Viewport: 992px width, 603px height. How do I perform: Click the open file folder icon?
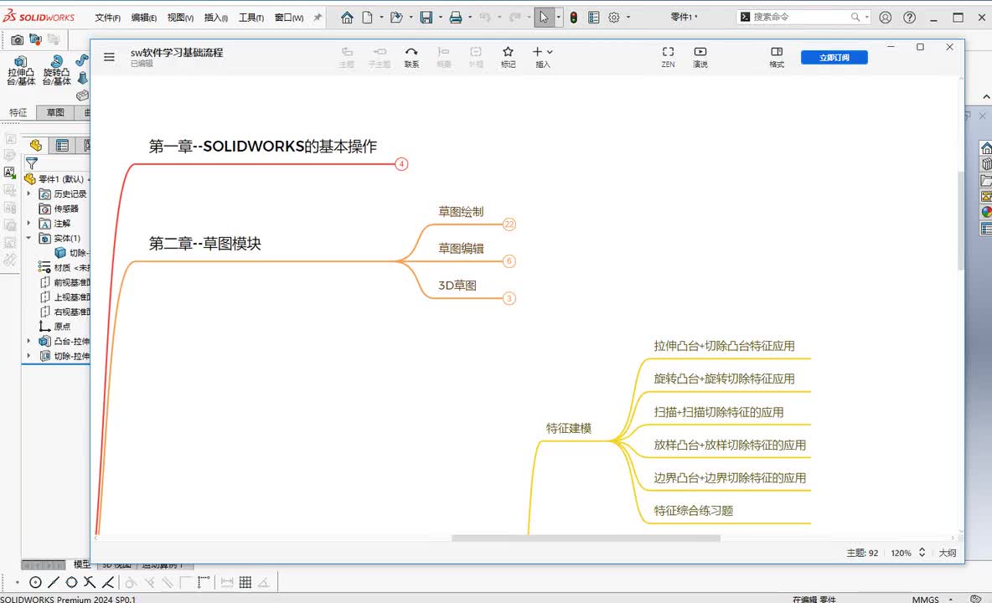[396, 17]
